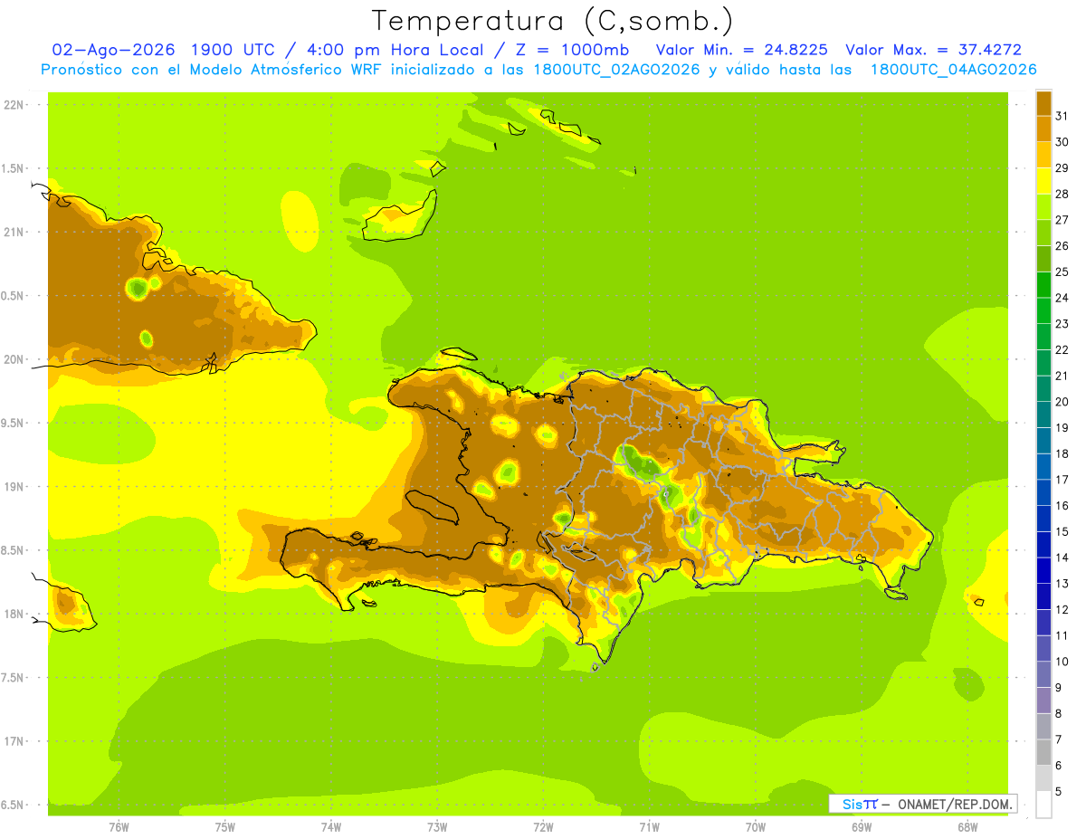Pick the legend band between 25 and 26
This screenshot has width=1086, height=839.
[x=1043, y=259]
